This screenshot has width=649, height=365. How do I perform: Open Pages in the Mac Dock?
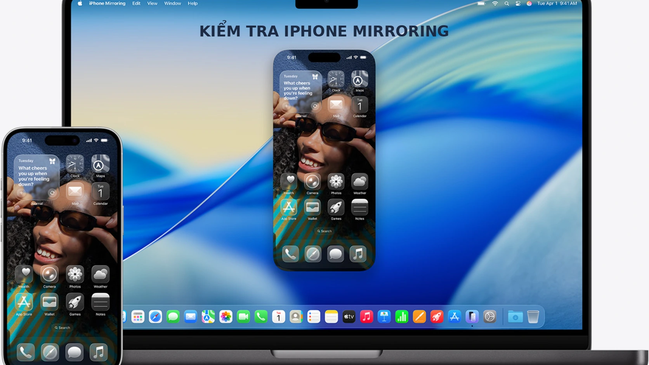pyautogui.click(x=419, y=317)
